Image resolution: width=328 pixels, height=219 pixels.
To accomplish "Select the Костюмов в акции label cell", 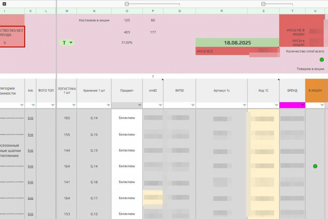I will coord(94,20).
